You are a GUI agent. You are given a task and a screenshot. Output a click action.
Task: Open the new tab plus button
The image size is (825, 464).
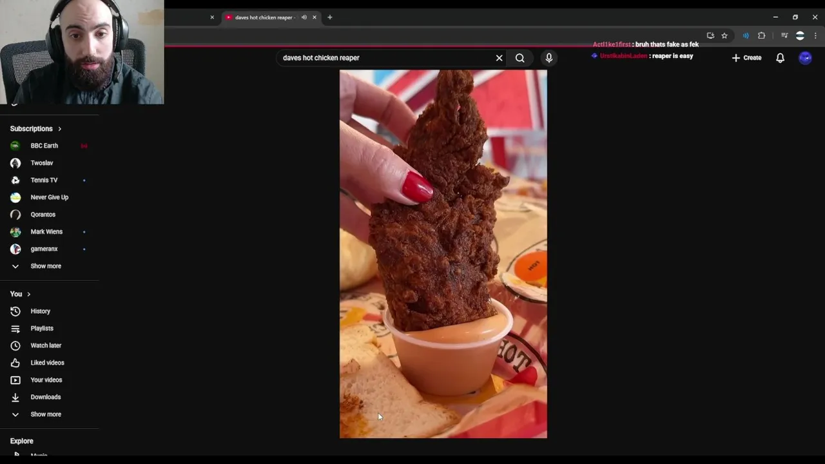(330, 17)
